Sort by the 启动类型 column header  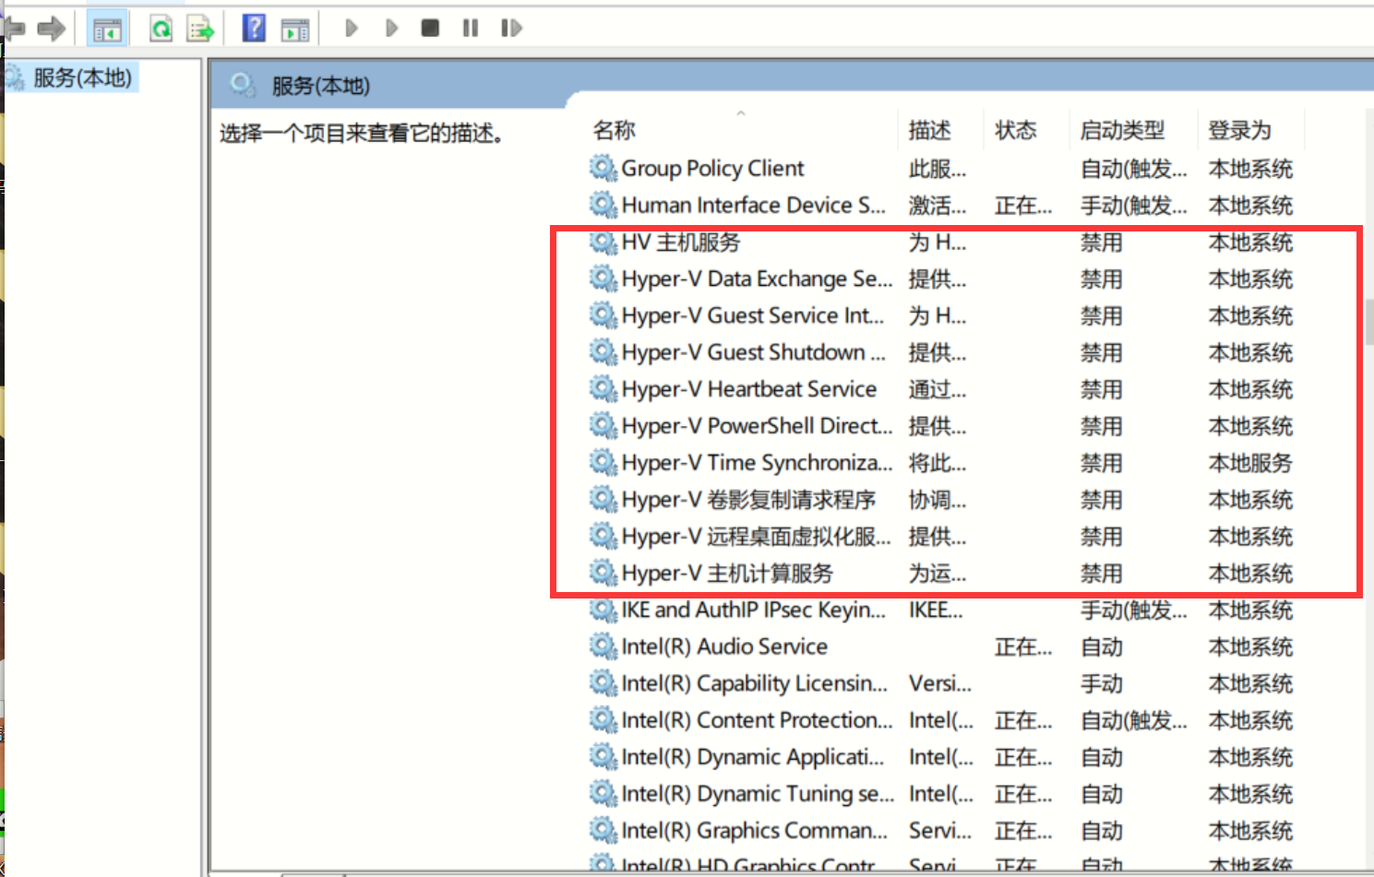pos(1122,131)
